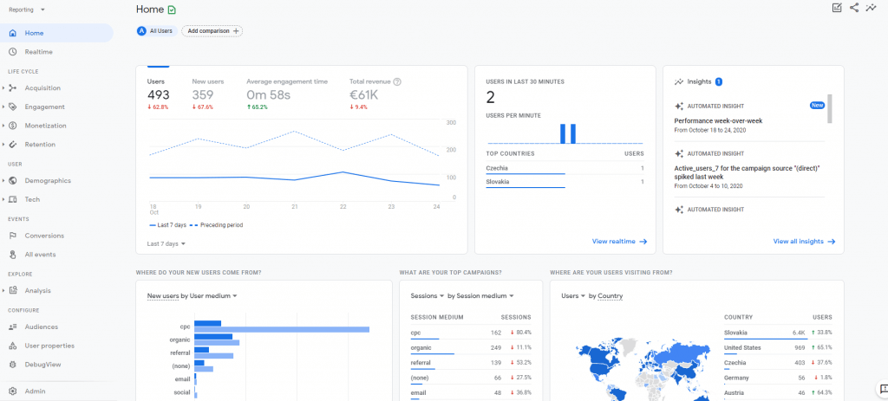Open the customize report icon at top right
888x401 pixels.
click(x=837, y=7)
